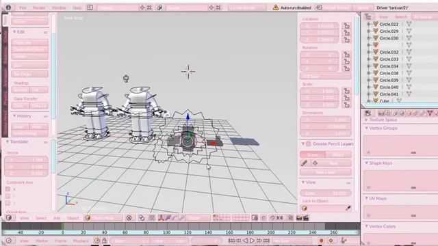Screen dimensions: 438x246
Task: Open the timeline Marker menu
Action: tap(42, 241)
